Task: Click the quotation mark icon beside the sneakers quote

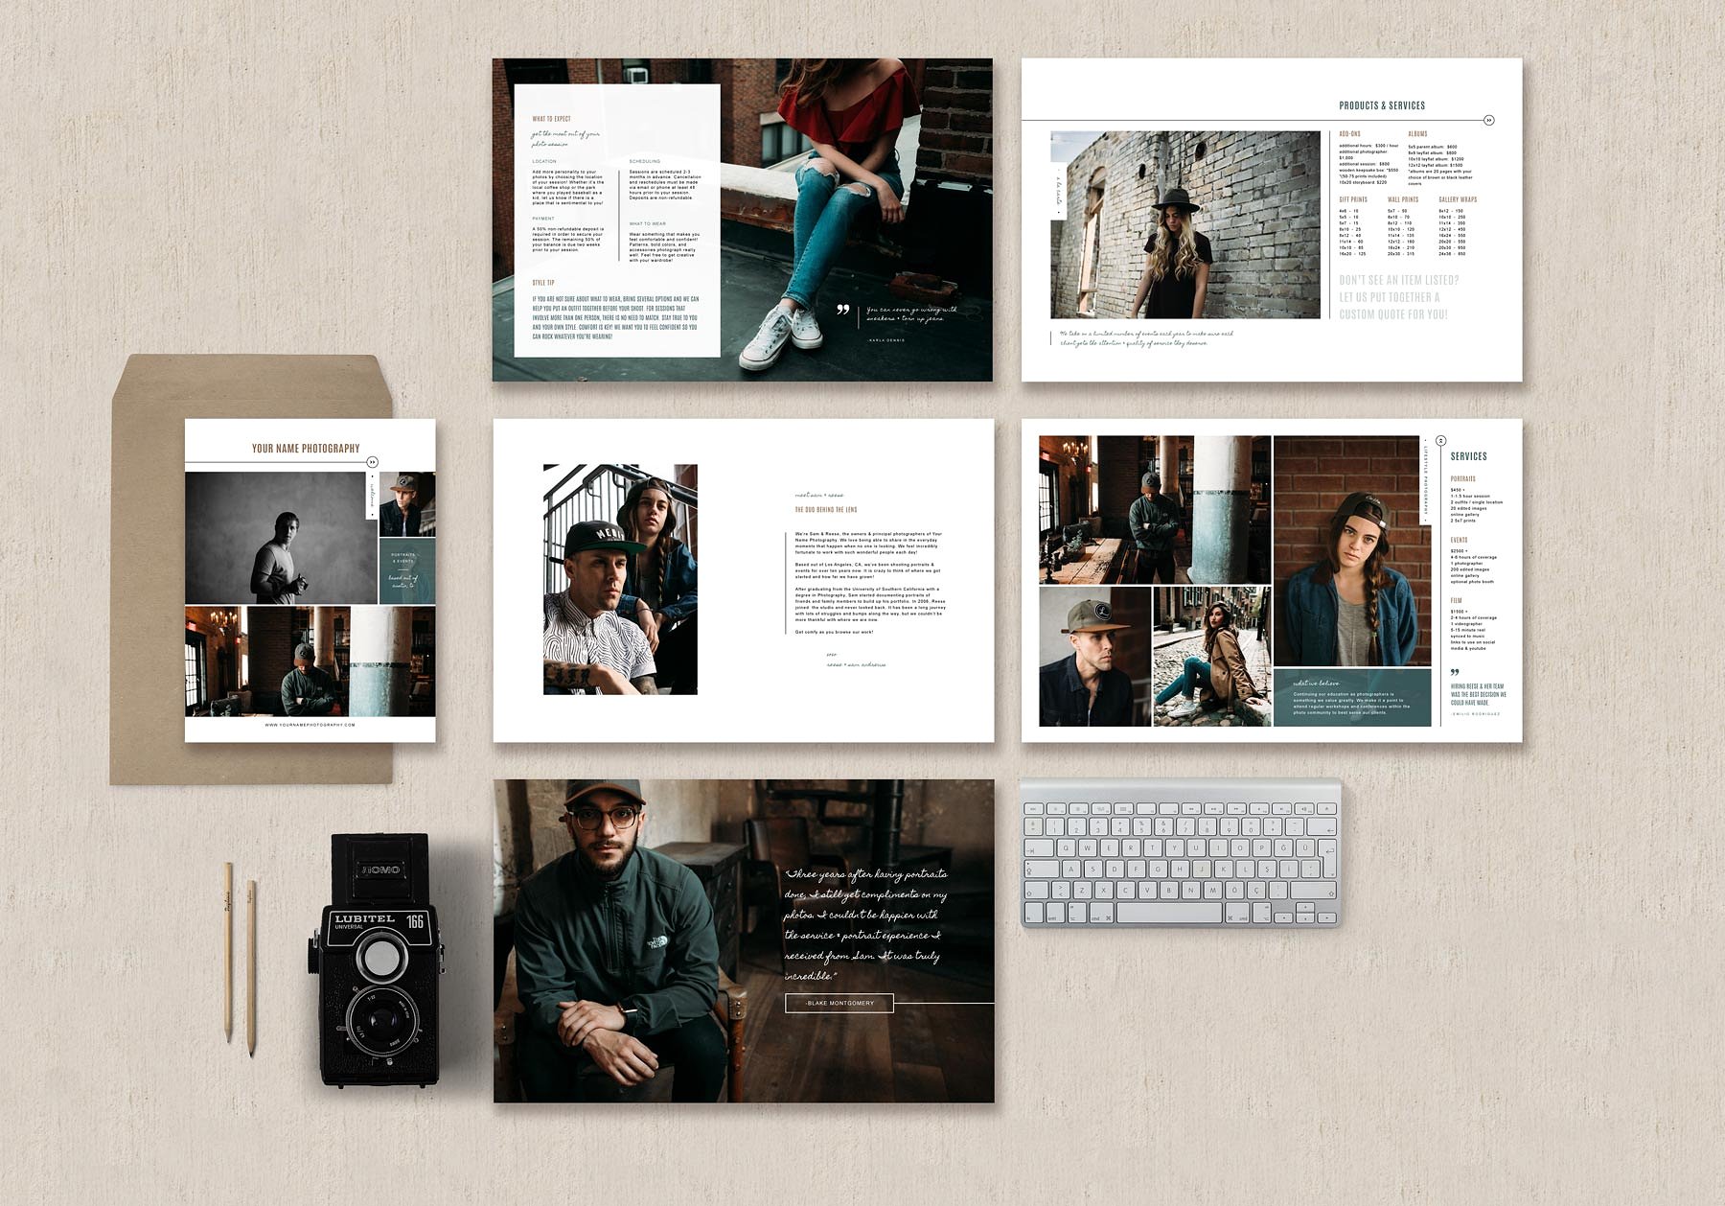Action: point(843,310)
